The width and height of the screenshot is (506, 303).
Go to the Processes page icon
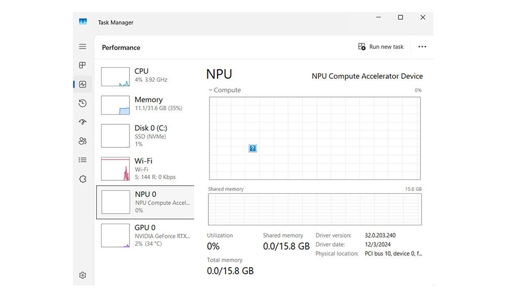coord(82,65)
